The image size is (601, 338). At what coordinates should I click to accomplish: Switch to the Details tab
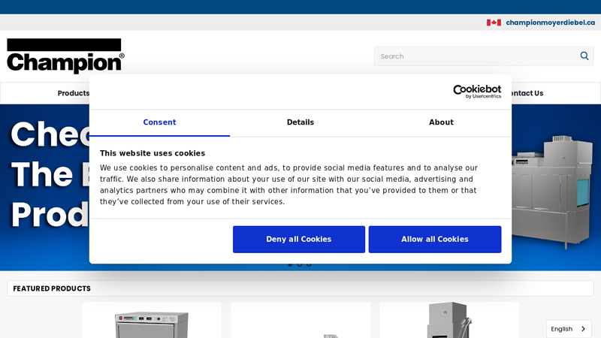[x=300, y=122]
